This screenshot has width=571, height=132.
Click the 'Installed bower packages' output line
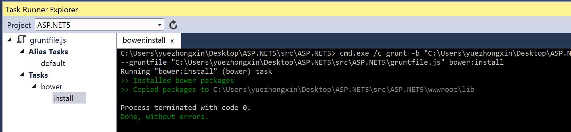tap(177, 81)
